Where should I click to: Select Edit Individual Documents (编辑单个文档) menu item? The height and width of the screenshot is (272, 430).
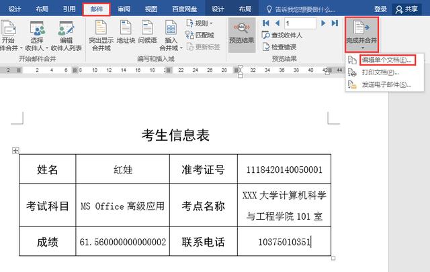coord(386,60)
